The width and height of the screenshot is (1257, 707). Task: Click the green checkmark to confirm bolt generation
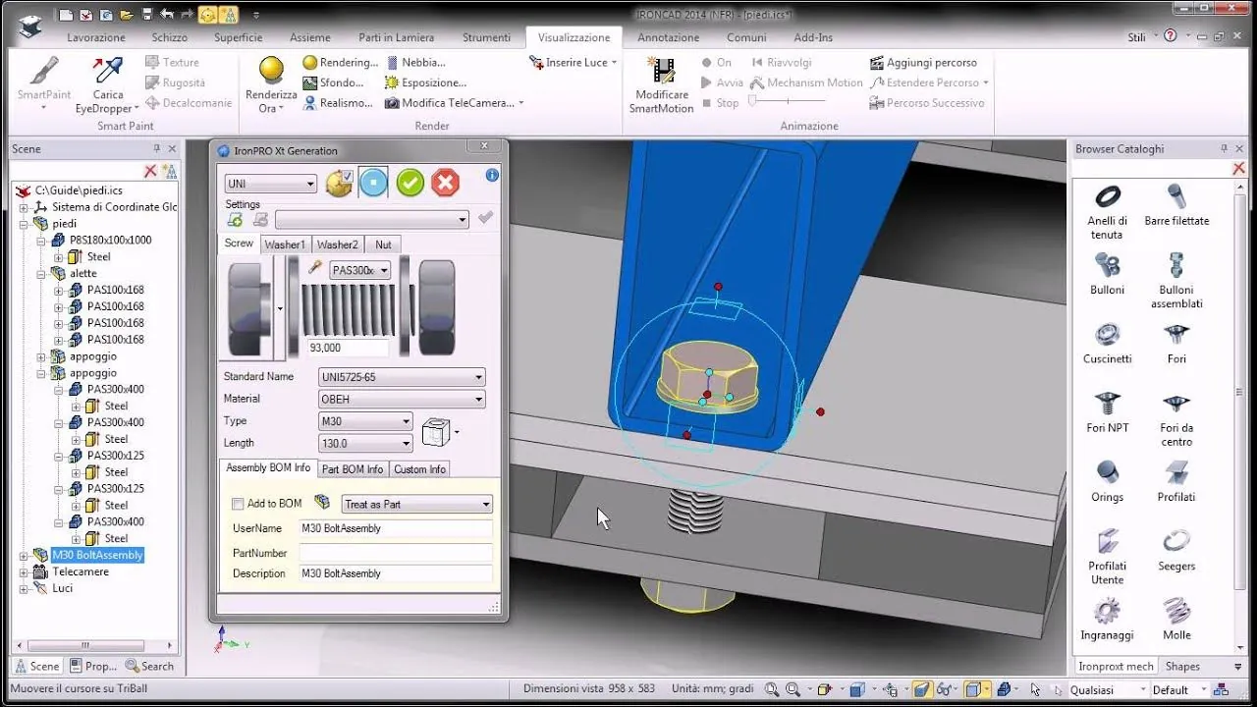coord(410,183)
